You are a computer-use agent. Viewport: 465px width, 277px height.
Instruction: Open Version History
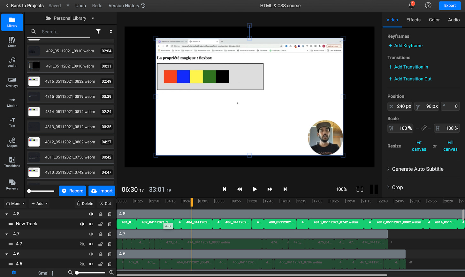(x=127, y=5)
